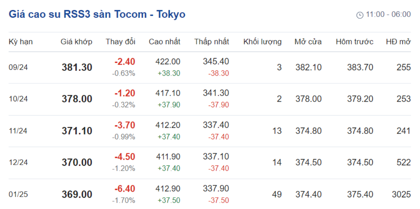Select the 09/24 contract row
Image resolution: width=420 pixels, height=209 pixels.
(x=209, y=67)
